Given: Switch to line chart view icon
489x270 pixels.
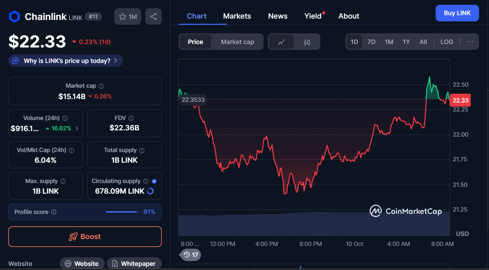Looking at the screenshot, I should [x=281, y=42].
